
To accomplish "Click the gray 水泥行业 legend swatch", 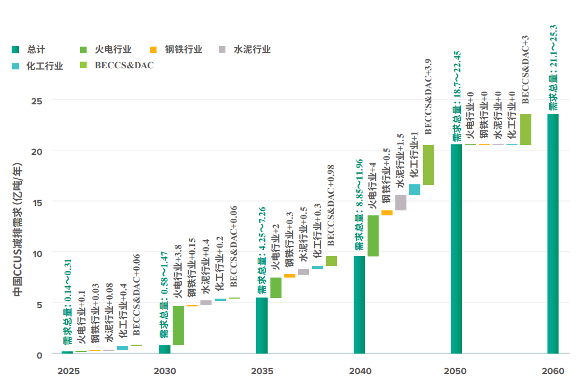I will click(x=222, y=50).
